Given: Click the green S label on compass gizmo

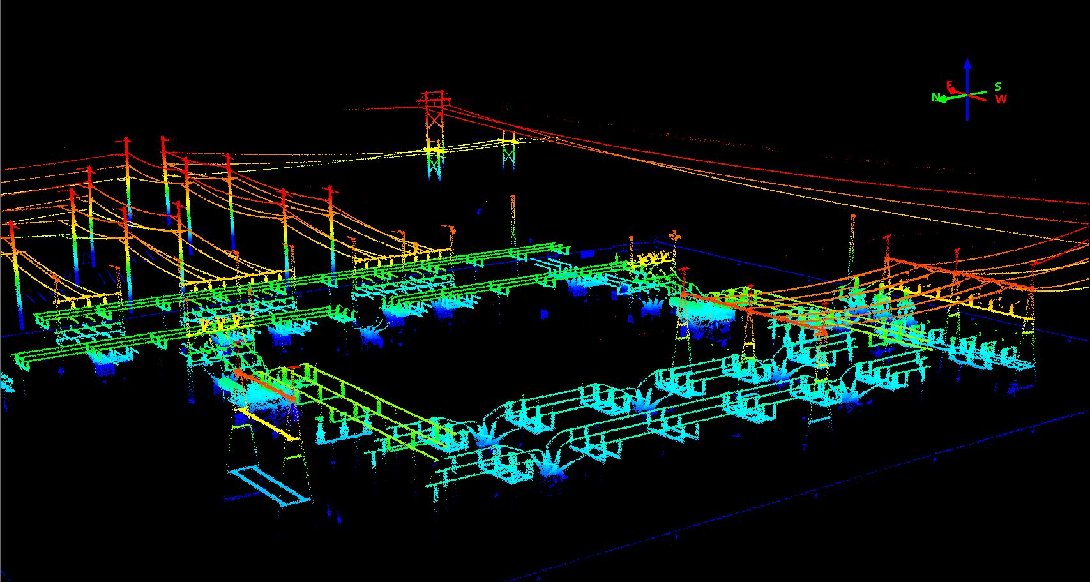Looking at the screenshot, I should click(998, 87).
